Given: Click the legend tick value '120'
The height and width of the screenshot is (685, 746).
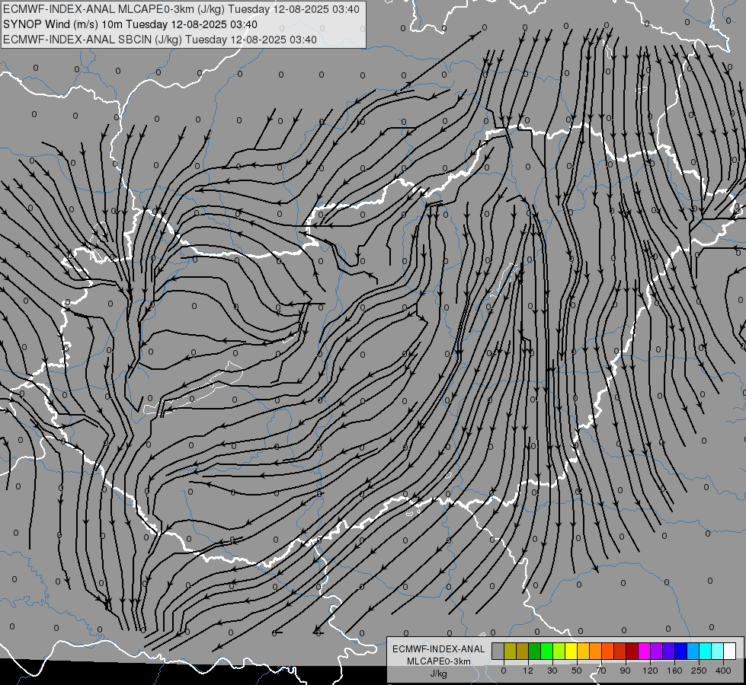Looking at the screenshot, I should [x=650, y=671].
